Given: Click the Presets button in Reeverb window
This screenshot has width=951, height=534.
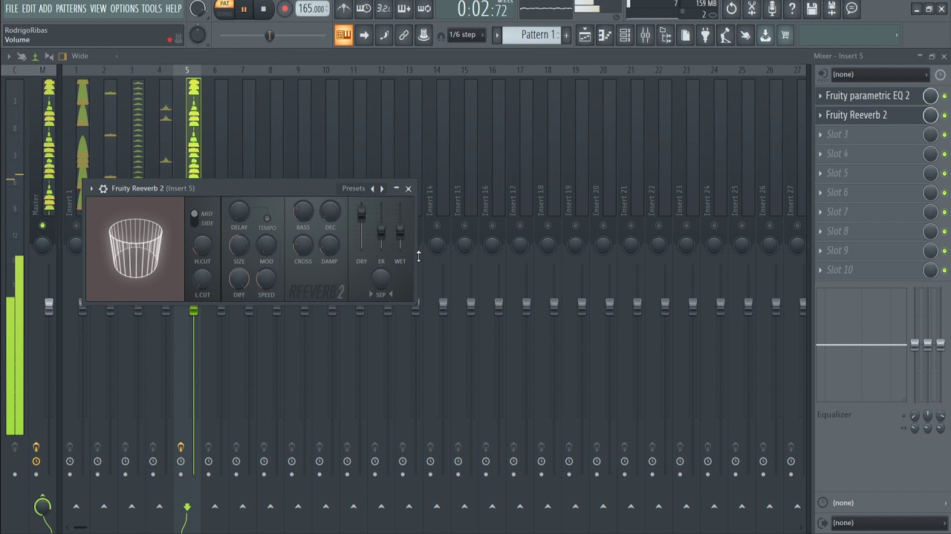Looking at the screenshot, I should coord(353,188).
